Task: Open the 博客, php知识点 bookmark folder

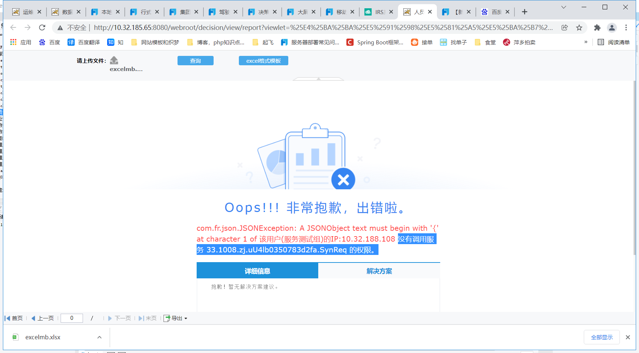Action: pyautogui.click(x=216, y=42)
